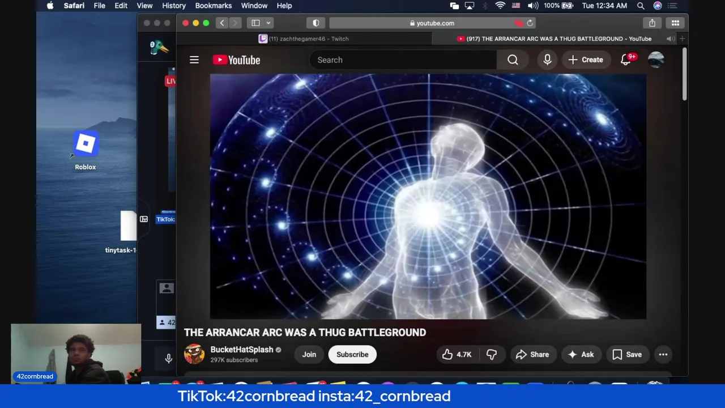725x408 pixels.
Task: Show Safari tab overview grid
Action: click(675, 23)
